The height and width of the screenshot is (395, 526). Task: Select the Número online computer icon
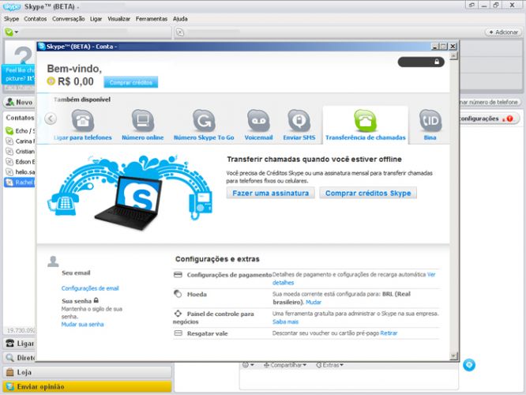click(x=143, y=121)
